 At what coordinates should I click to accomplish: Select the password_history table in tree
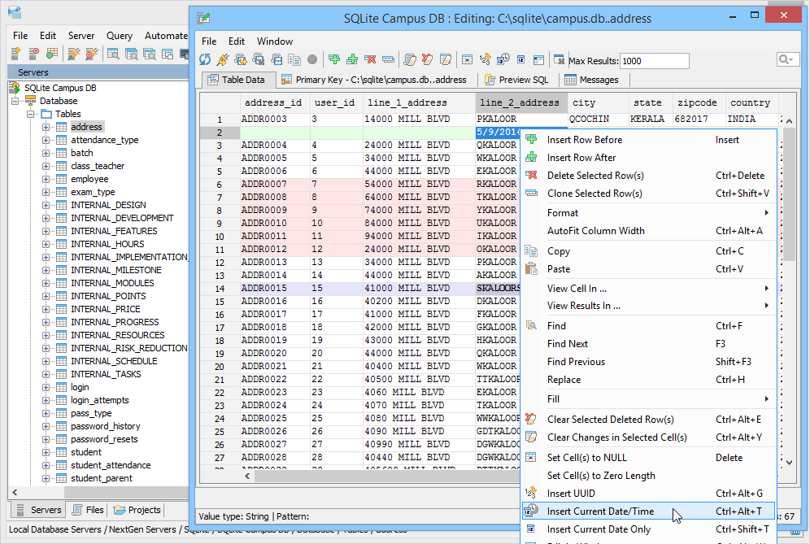106,426
